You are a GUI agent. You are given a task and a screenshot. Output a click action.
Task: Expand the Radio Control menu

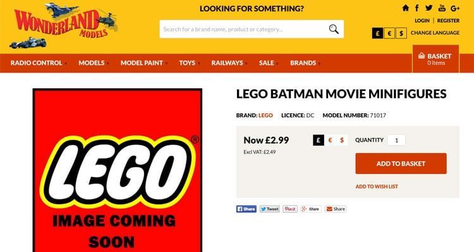pos(39,63)
